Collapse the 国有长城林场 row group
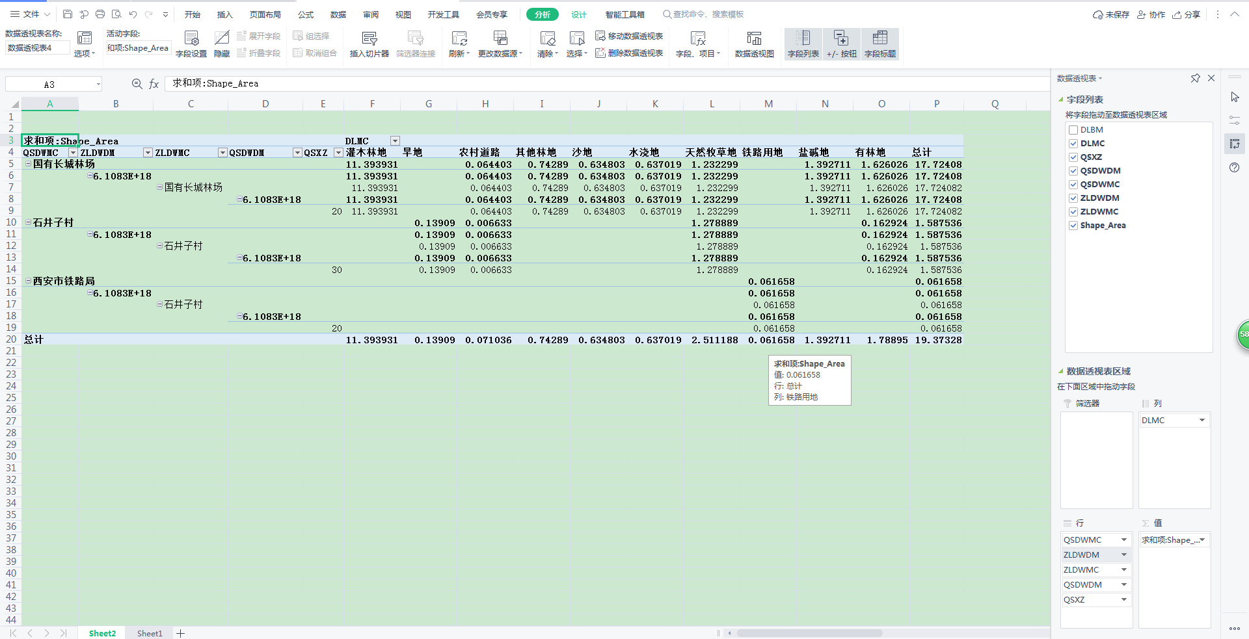This screenshot has height=639, width=1249. (29, 164)
